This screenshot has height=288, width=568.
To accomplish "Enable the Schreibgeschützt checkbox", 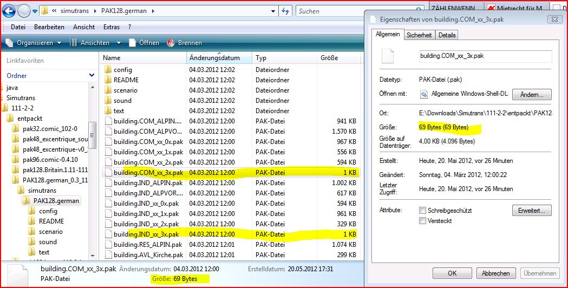I will point(422,210).
